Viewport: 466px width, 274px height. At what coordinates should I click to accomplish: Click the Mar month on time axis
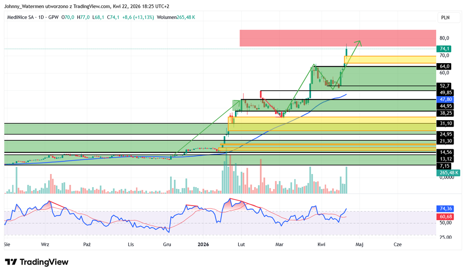click(x=280, y=245)
